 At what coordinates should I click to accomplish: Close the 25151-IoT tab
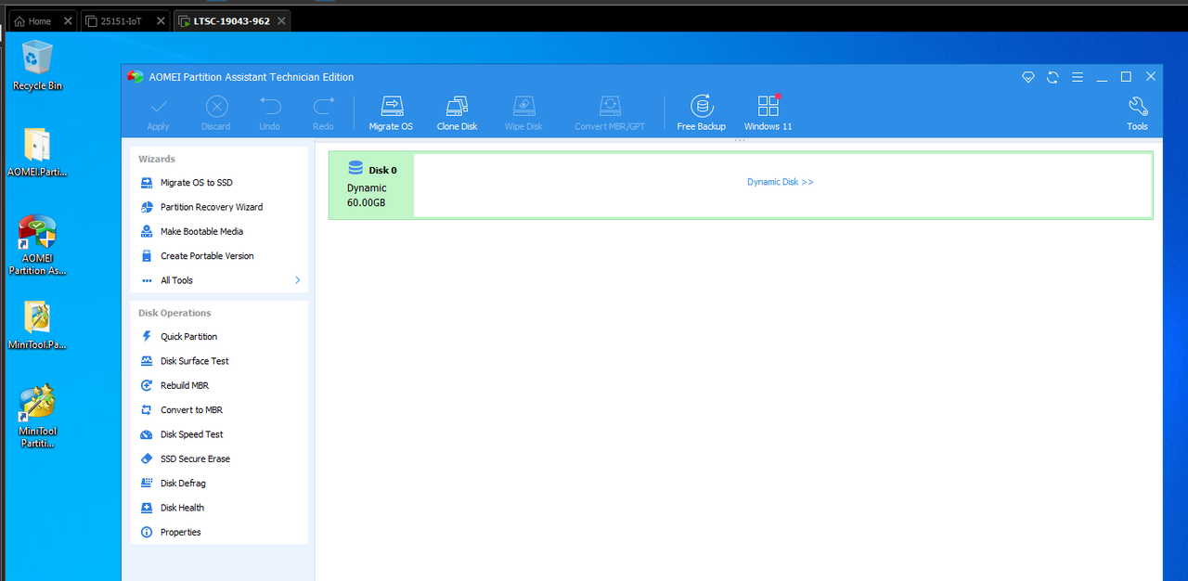(160, 20)
